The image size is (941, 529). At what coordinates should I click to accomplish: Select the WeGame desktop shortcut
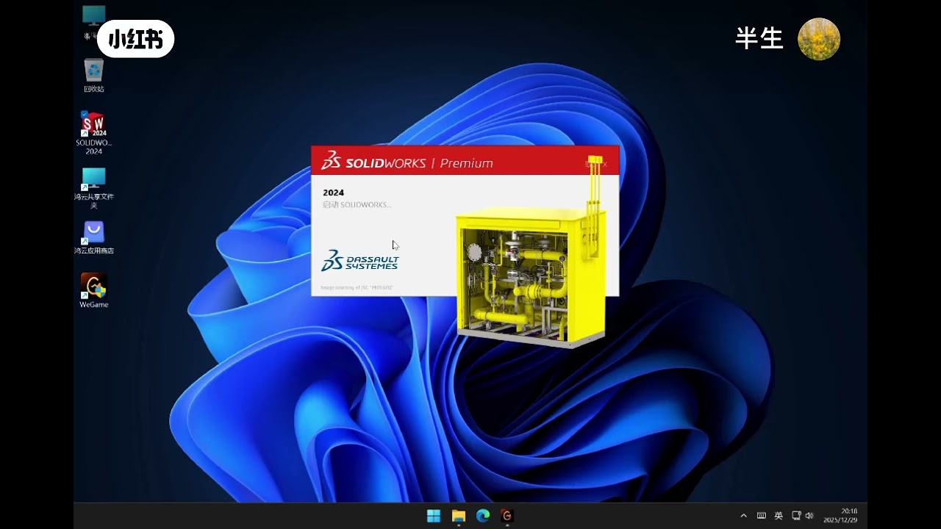93,290
